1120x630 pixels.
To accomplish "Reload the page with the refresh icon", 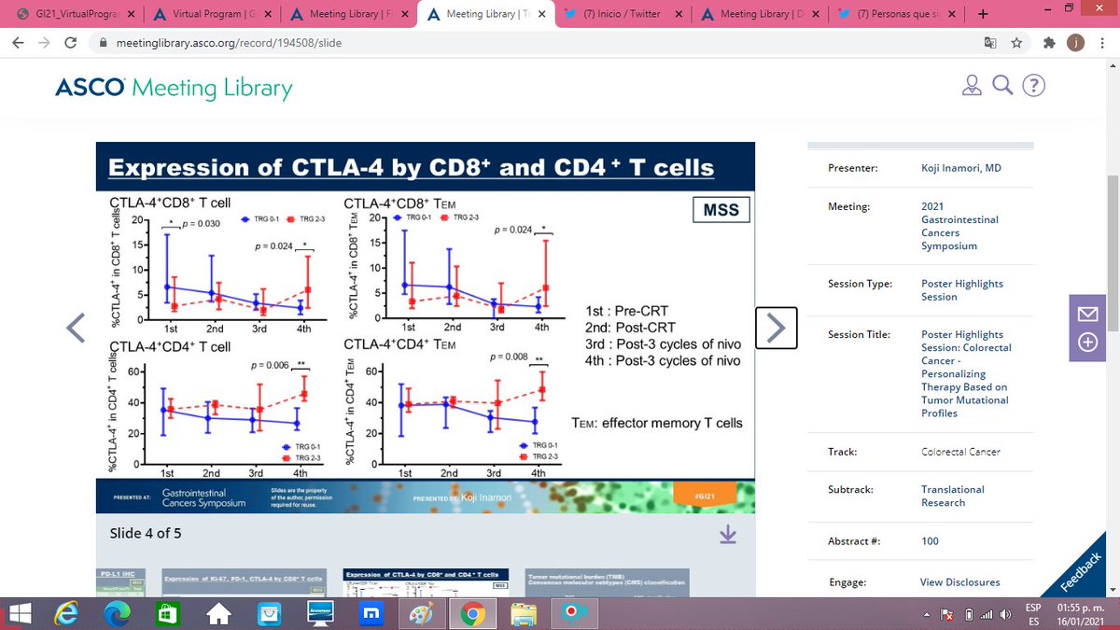I will tap(71, 43).
